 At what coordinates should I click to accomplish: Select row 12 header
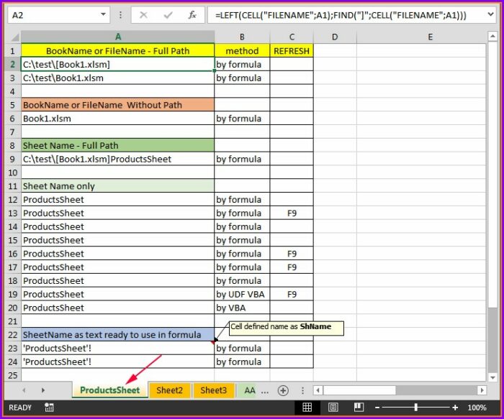(12, 200)
